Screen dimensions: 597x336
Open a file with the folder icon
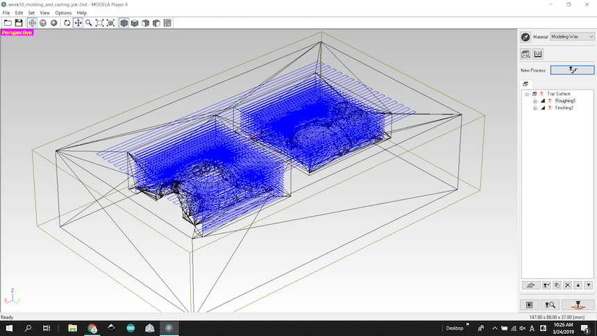8,23
